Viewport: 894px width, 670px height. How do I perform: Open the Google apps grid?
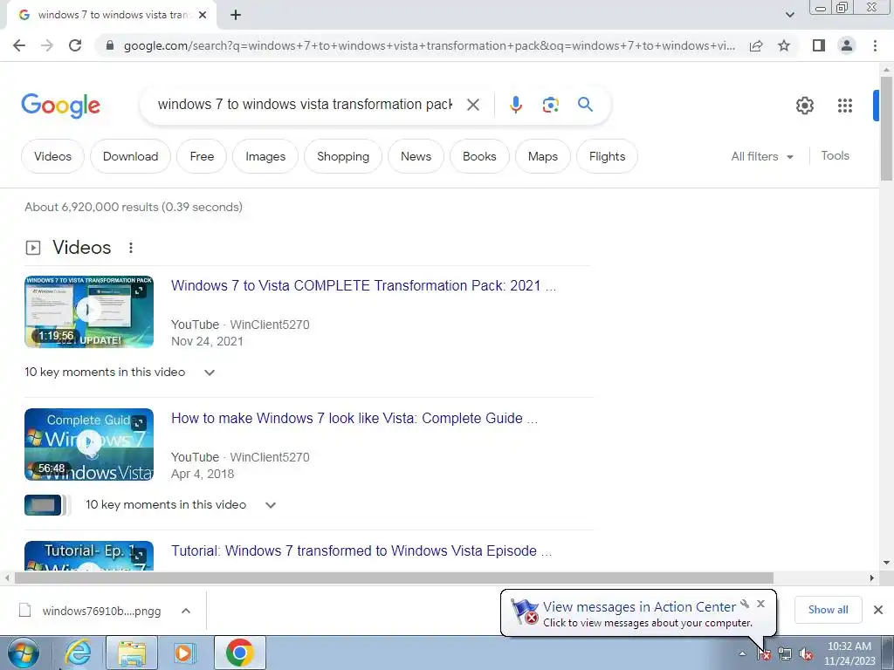pos(844,106)
